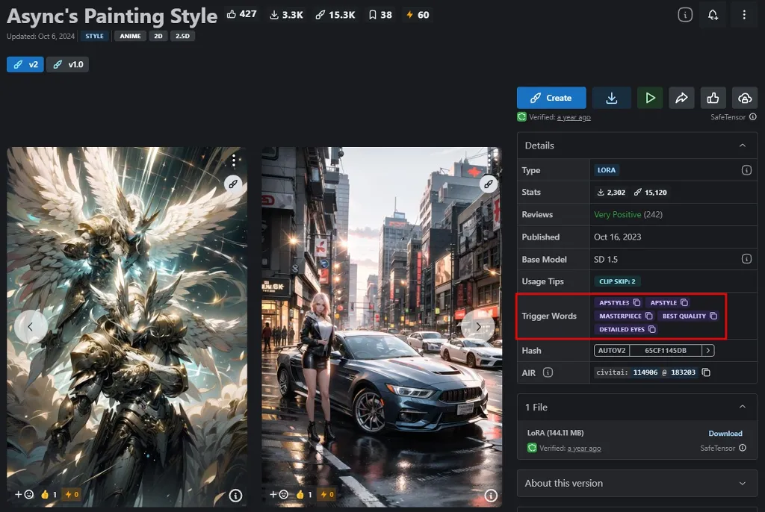Click the cloud upload button
This screenshot has width=765, height=512.
[745, 98]
